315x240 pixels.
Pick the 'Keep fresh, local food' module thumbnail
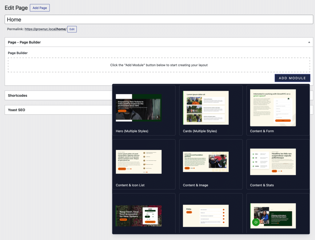(x=139, y=216)
